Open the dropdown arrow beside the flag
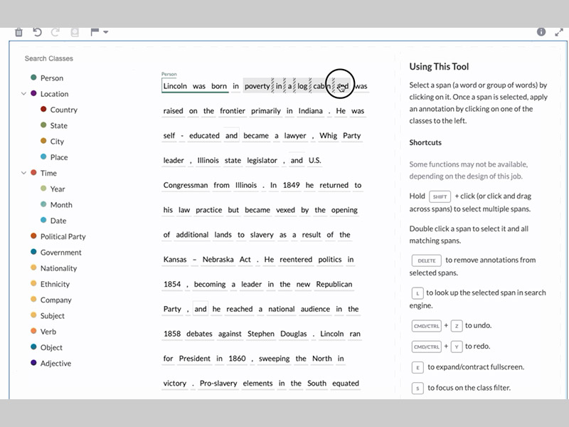569x427 pixels. pyautogui.click(x=105, y=32)
